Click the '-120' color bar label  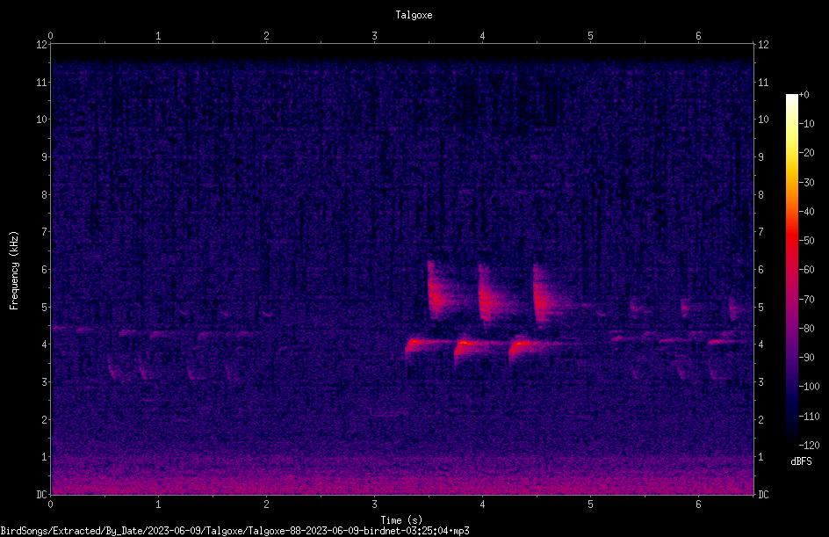tap(809, 446)
